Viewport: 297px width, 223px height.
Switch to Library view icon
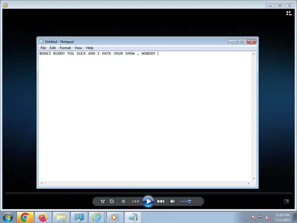tap(289, 13)
